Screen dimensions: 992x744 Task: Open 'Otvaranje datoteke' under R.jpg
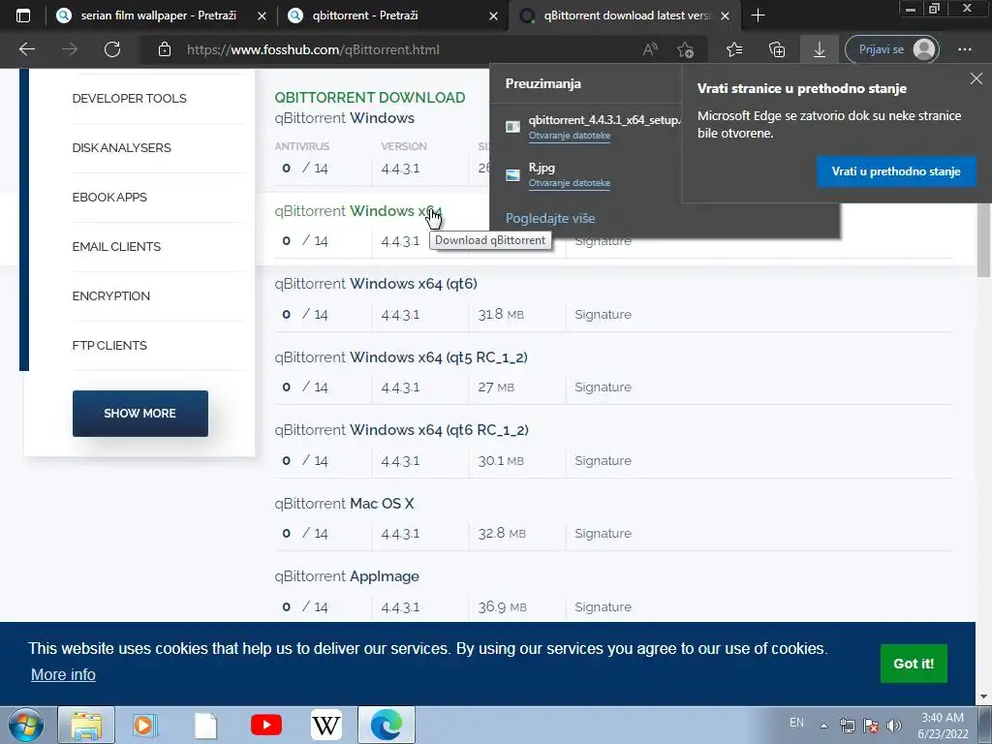pos(570,183)
